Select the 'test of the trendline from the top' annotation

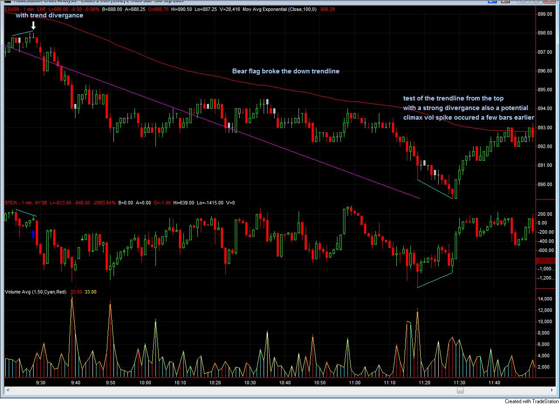(453, 99)
